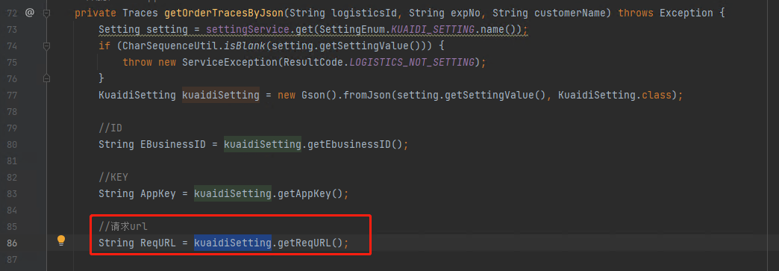
Task: Click the yellow lightbulb quick-fix icon
Action: pos(61,241)
